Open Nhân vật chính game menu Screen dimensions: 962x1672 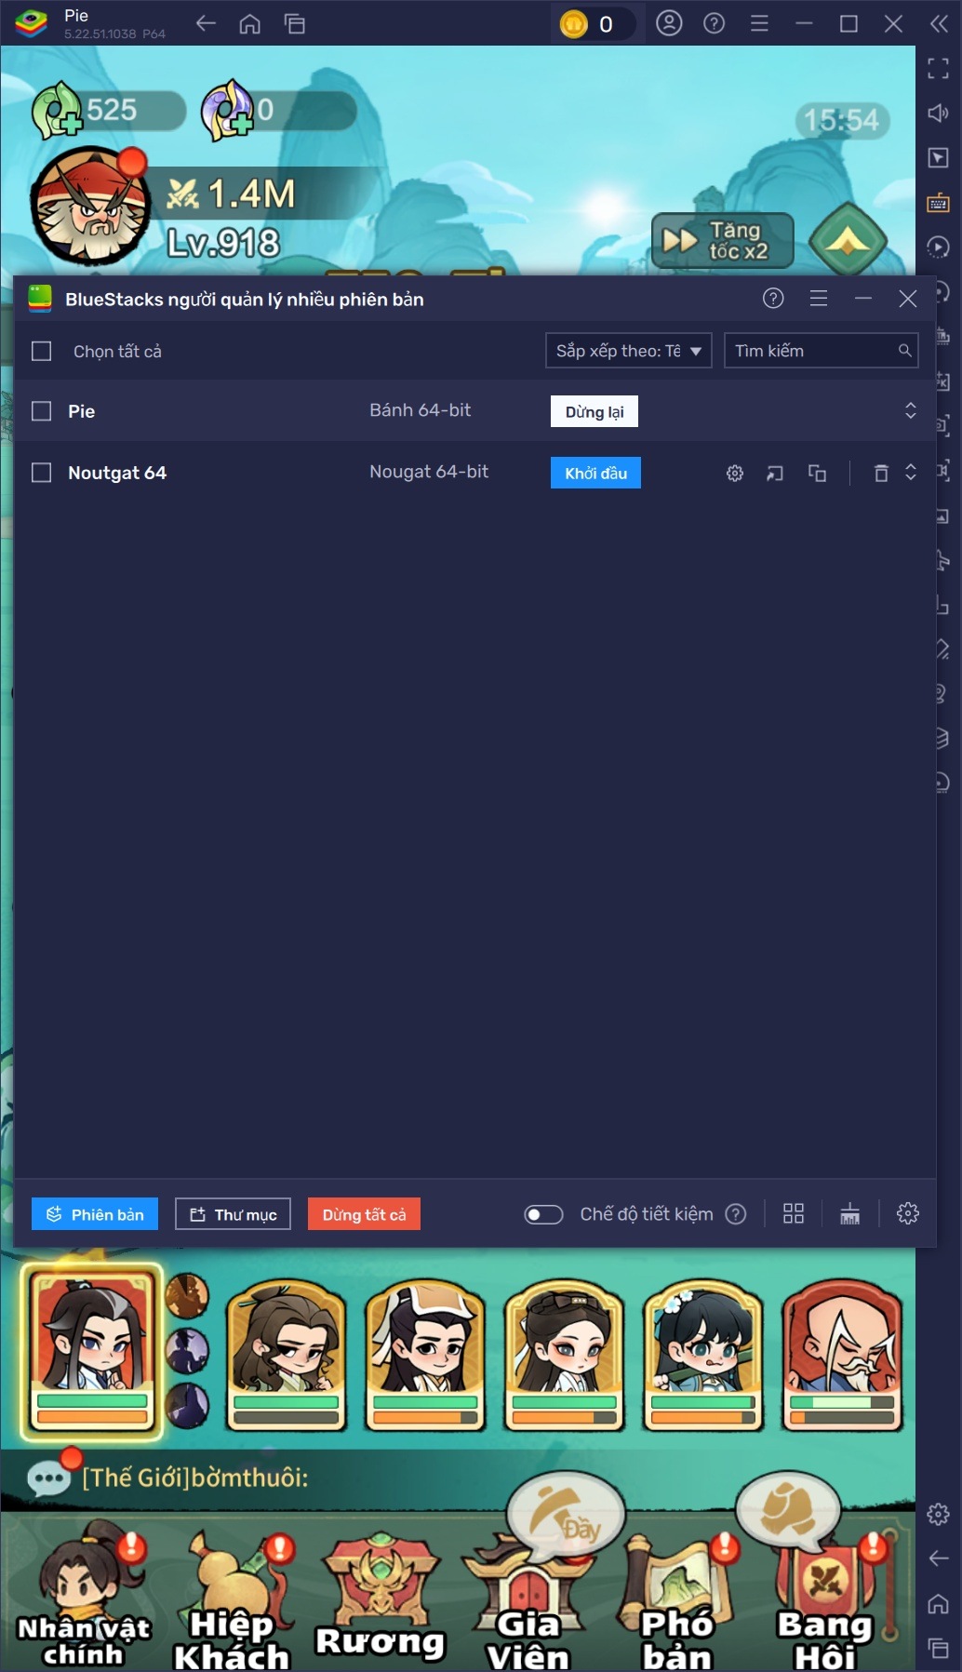(x=84, y=1596)
